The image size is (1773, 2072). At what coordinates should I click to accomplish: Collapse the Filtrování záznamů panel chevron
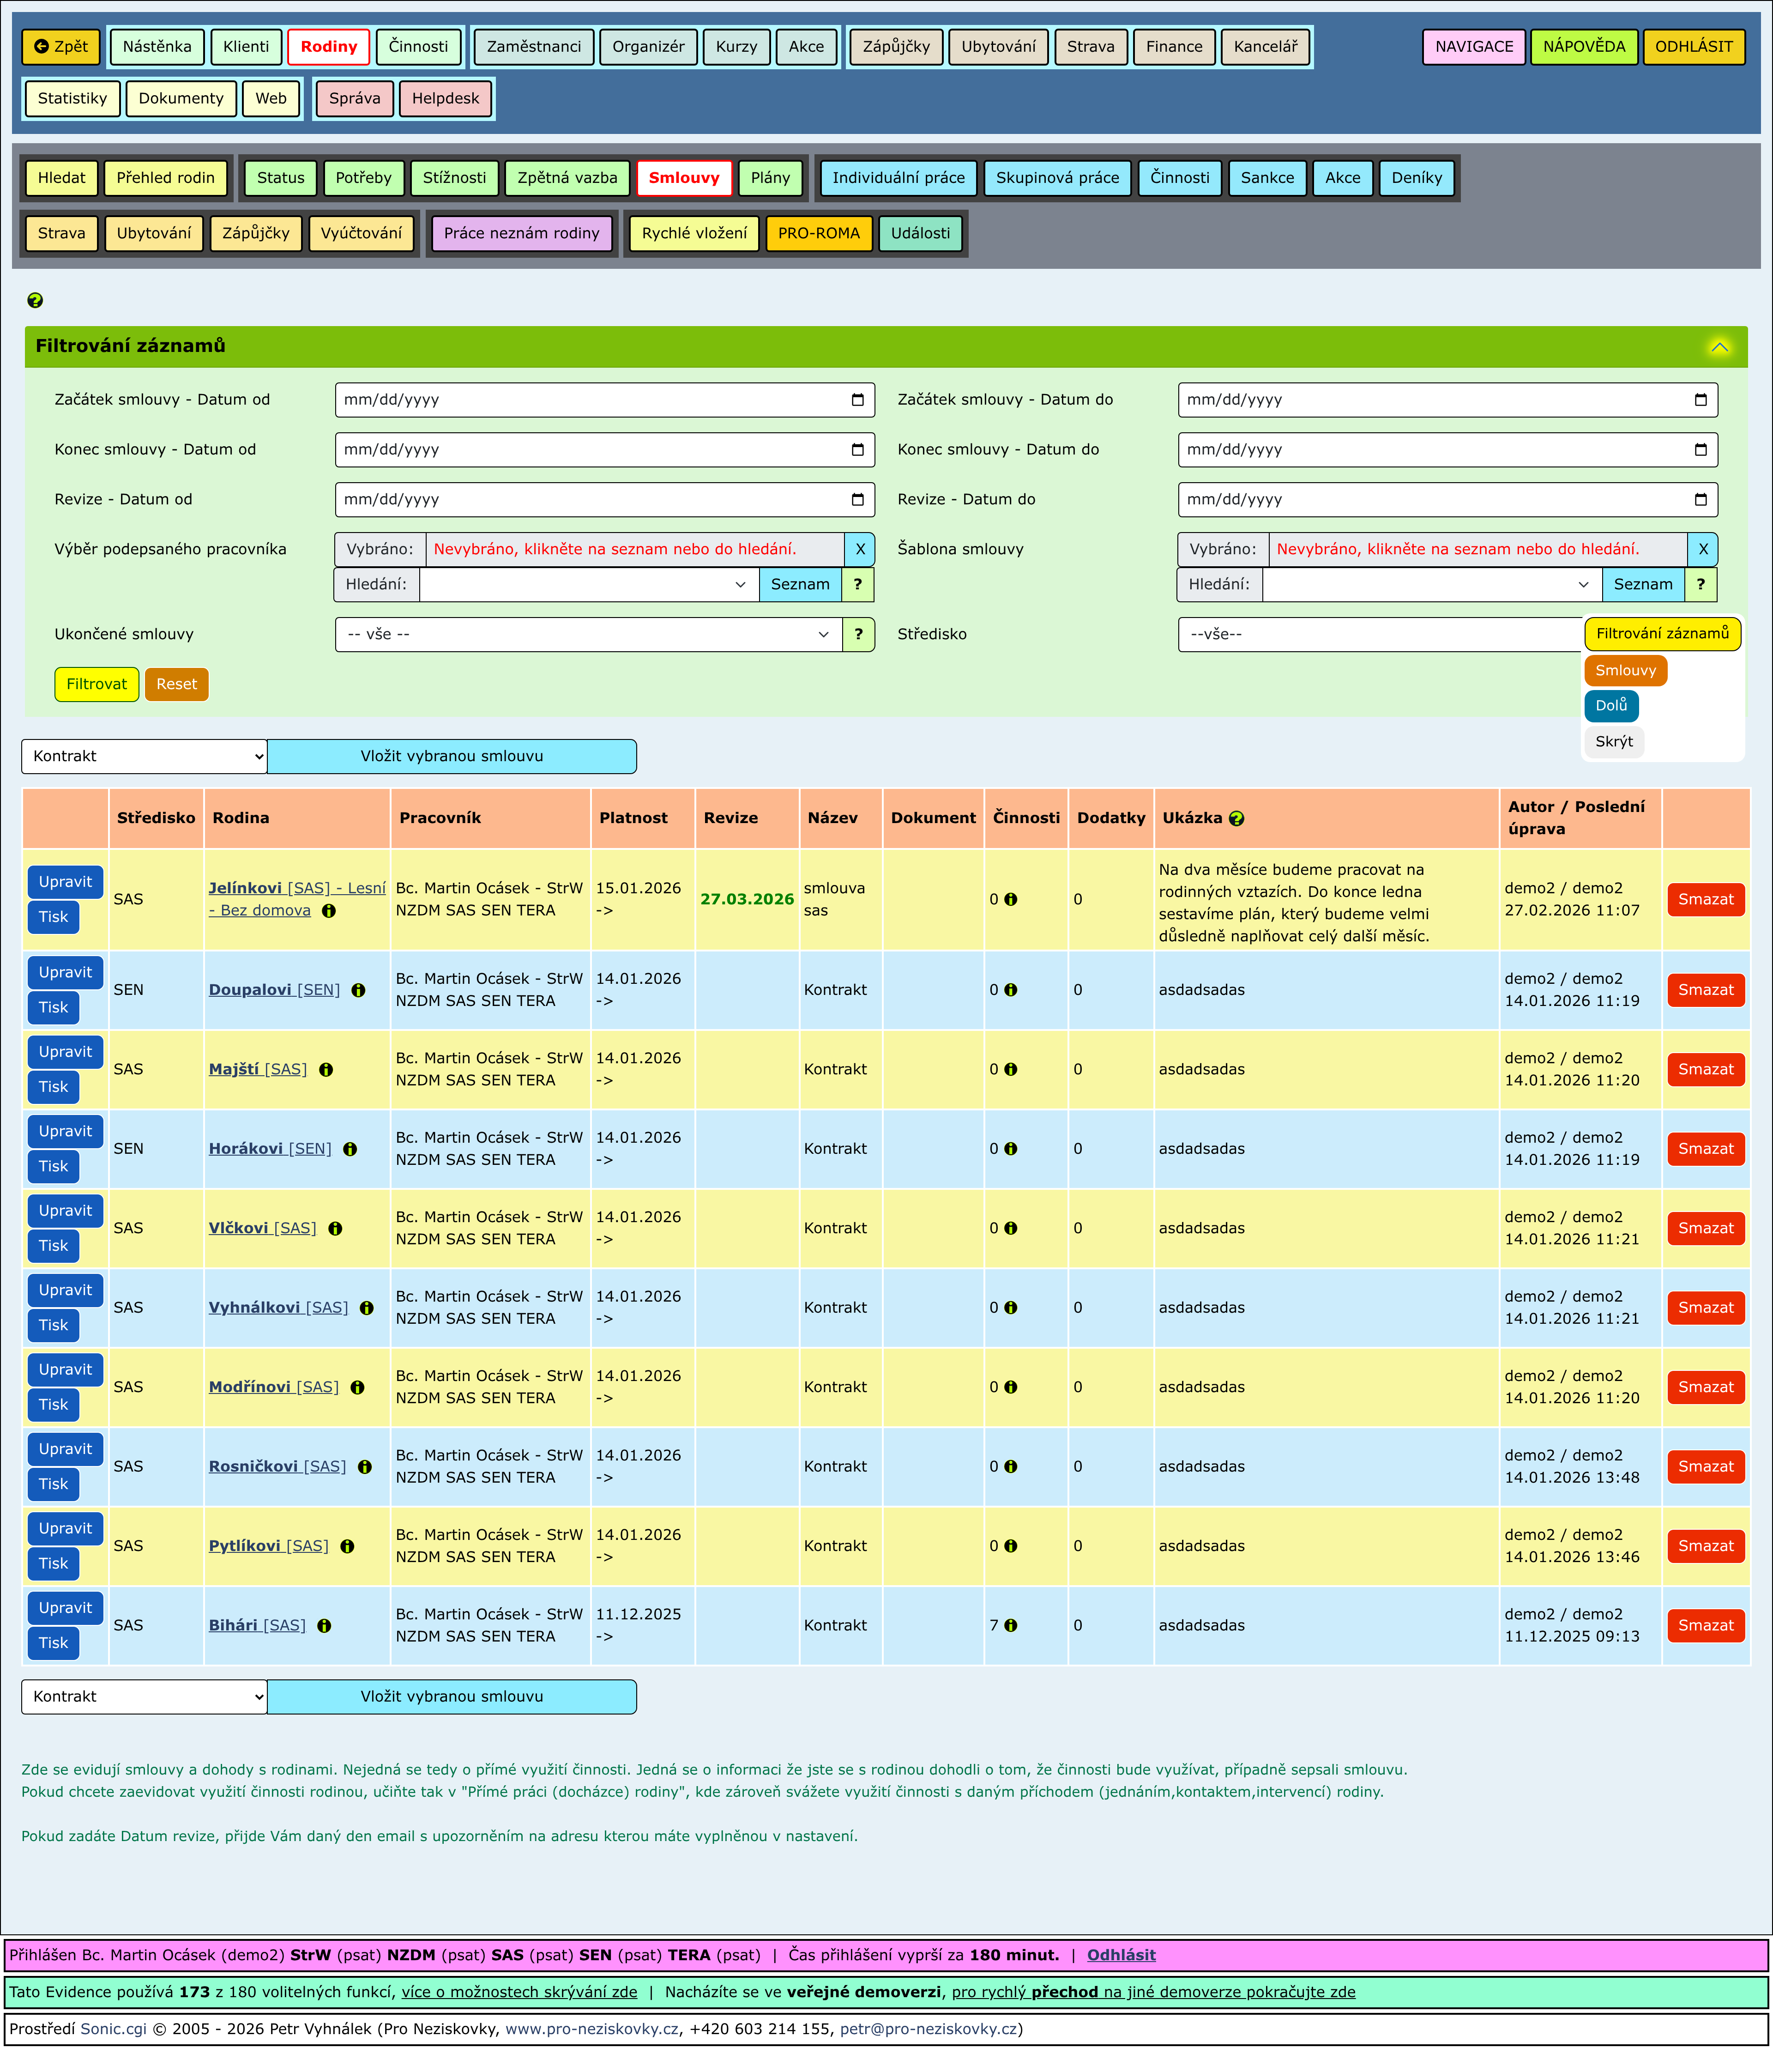1719,347
